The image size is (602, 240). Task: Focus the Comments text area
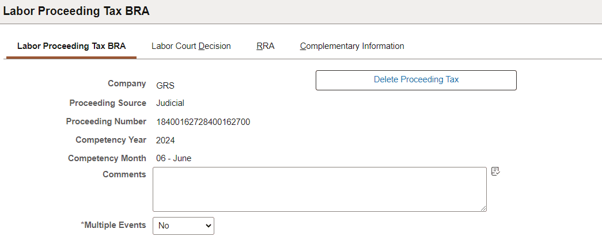click(x=320, y=189)
